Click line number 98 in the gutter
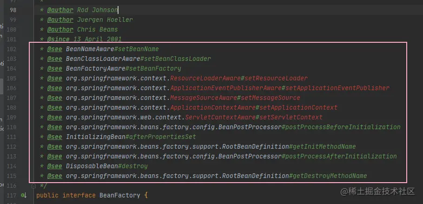The image size is (423, 204). pyautogui.click(x=13, y=10)
